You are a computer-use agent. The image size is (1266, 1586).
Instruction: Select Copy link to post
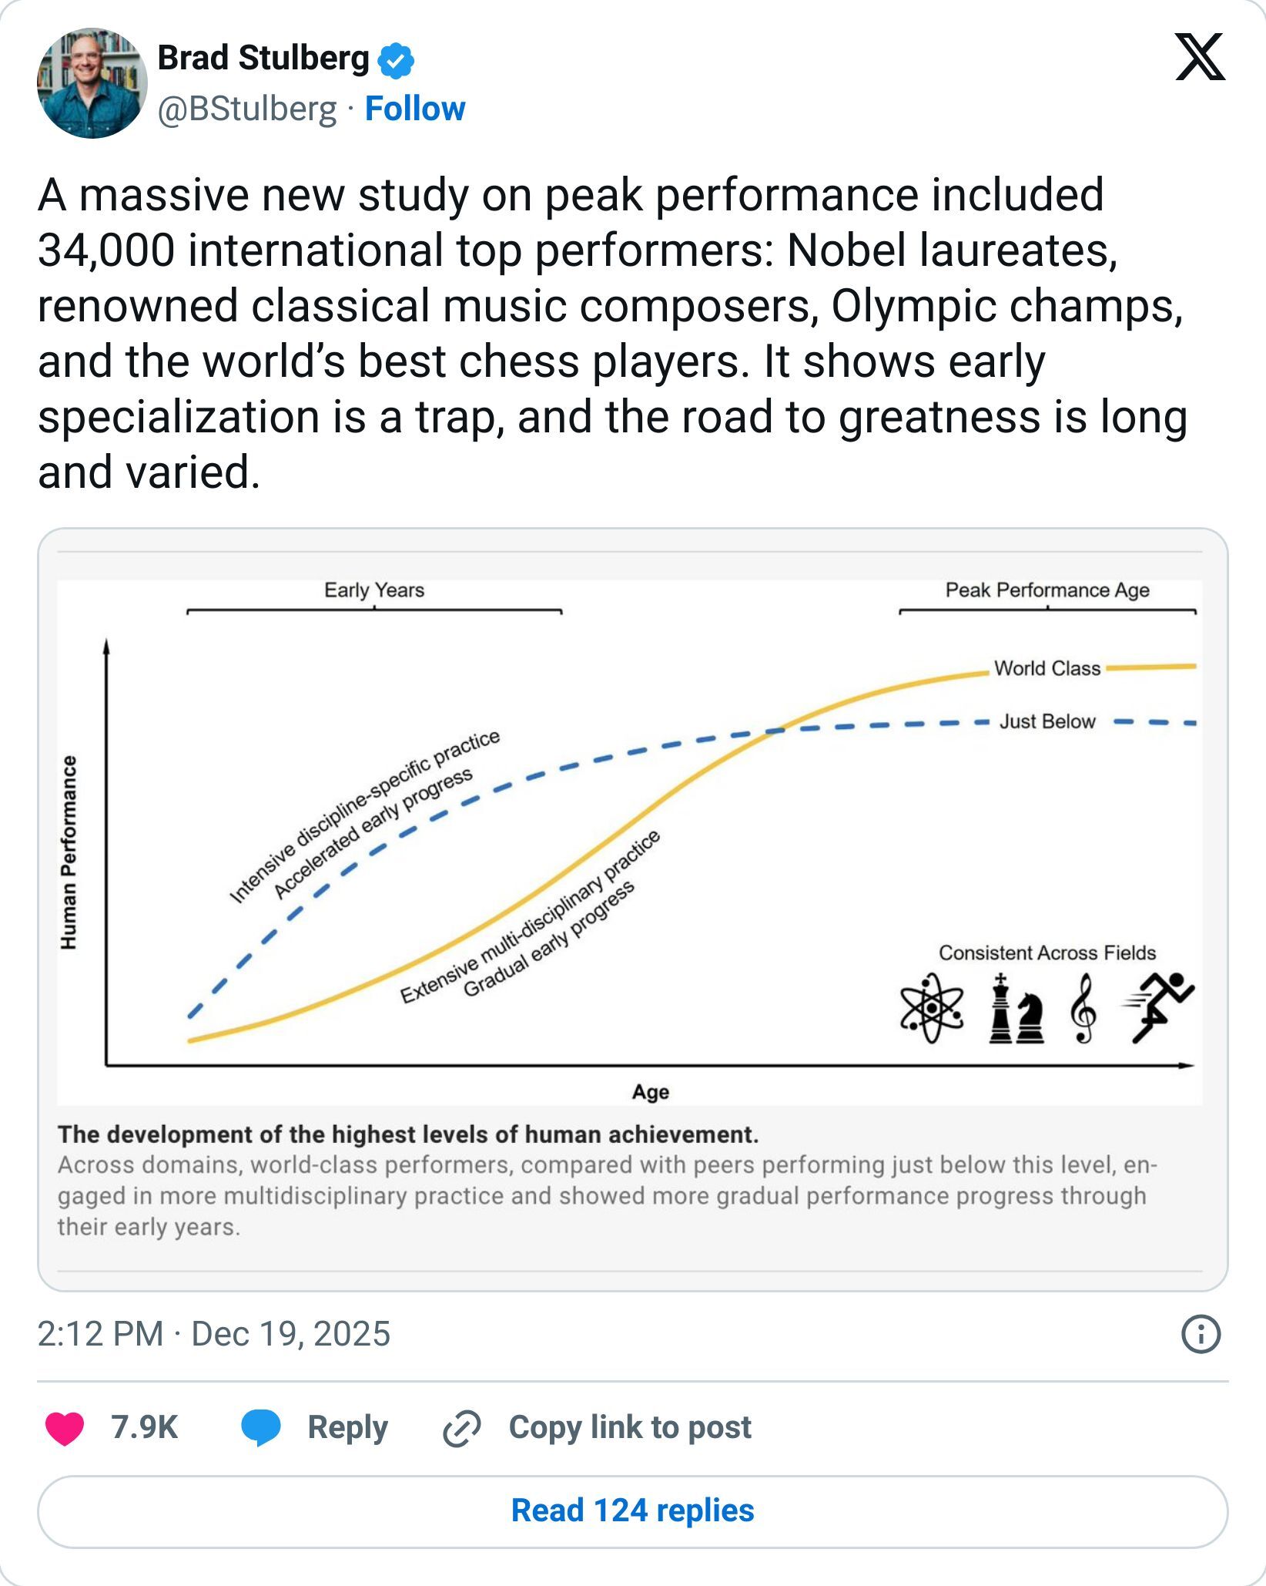[631, 1427]
